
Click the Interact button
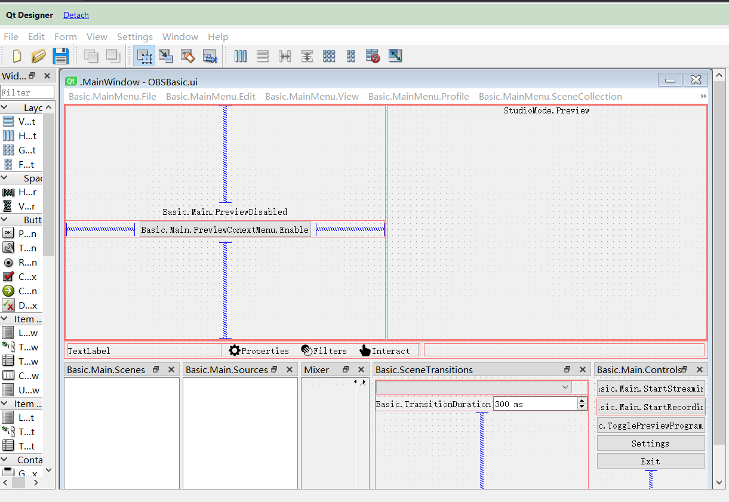(386, 350)
